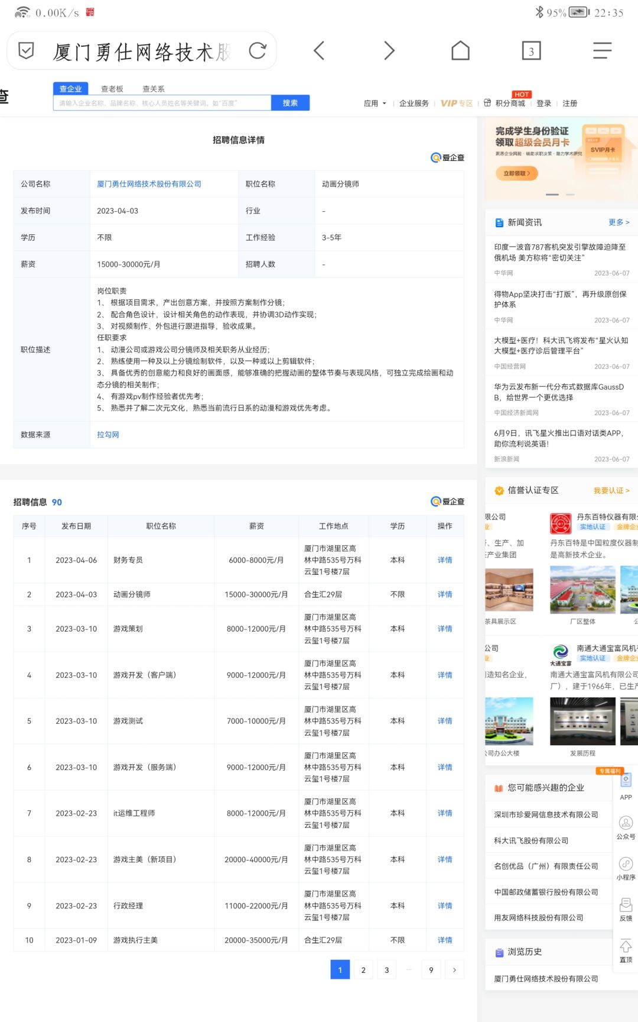
Task: Go to the browser home page
Action: point(460,51)
